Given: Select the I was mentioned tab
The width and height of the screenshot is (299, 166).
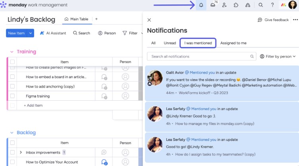Looking at the screenshot, I should 198,43.
